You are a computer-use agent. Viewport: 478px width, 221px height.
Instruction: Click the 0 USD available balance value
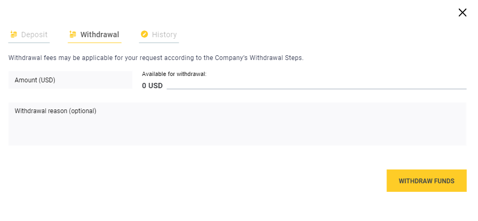pyautogui.click(x=152, y=86)
